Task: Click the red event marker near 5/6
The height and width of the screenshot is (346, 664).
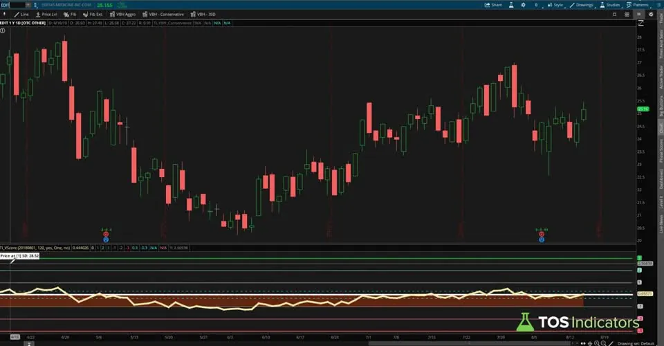Action: click(x=106, y=234)
